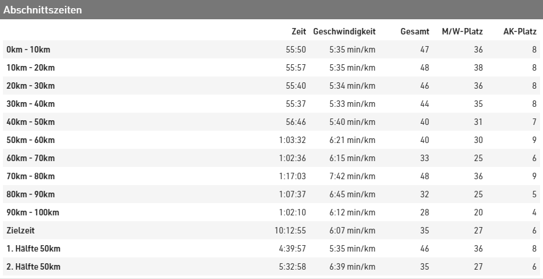Select the 40km - 50km split label
Viewport: 543px width, 279px height.
[x=30, y=122]
